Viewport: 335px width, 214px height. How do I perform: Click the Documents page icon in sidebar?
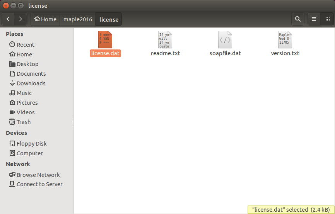12,73
